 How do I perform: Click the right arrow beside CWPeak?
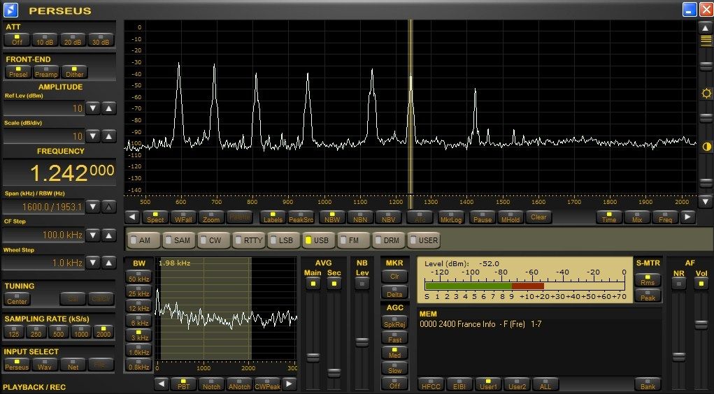tap(289, 384)
